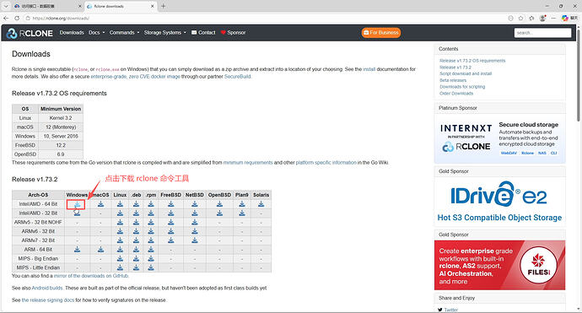Expand the Commands dropdown menu
This screenshot has width=582, height=313.
click(124, 33)
